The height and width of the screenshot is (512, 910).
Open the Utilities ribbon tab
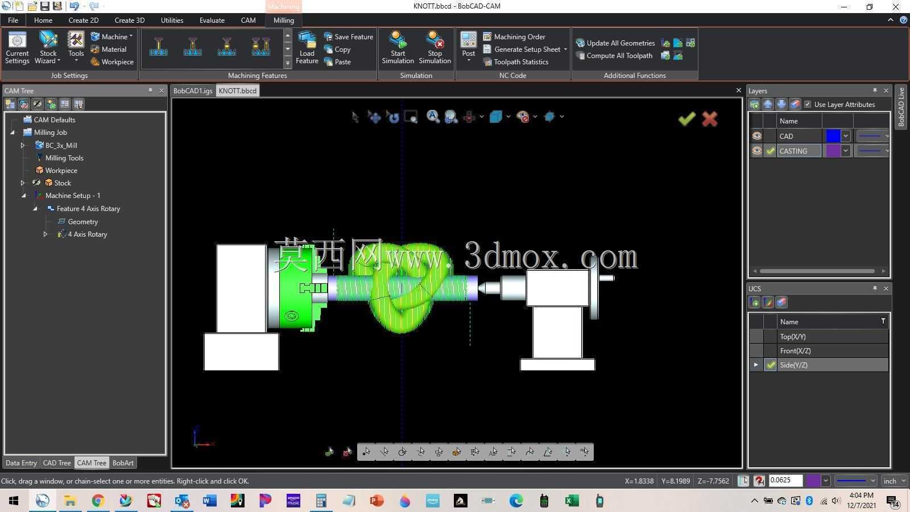coord(172,20)
